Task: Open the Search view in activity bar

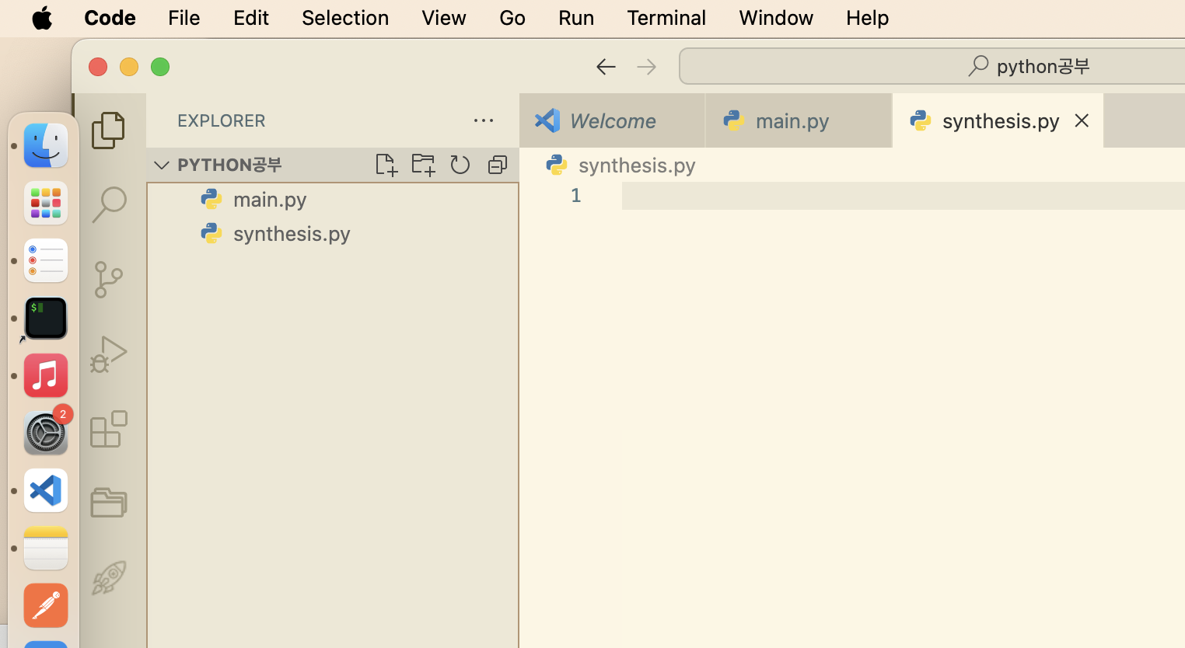Action: click(109, 204)
